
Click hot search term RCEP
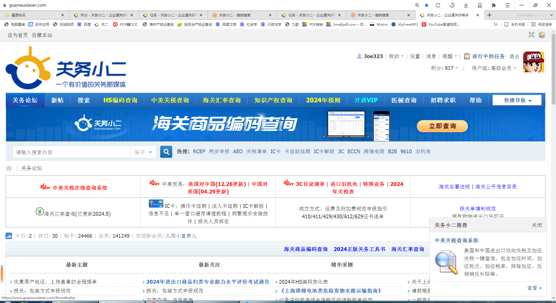tap(199, 151)
